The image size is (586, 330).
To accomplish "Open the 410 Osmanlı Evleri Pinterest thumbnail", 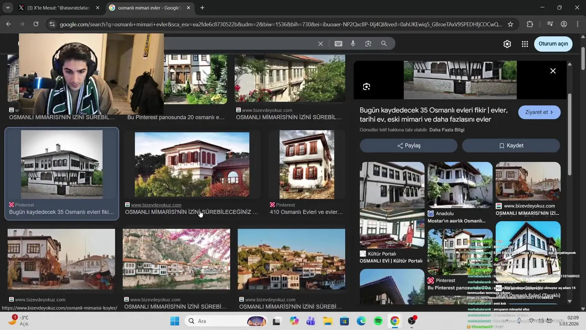I will coord(307,165).
